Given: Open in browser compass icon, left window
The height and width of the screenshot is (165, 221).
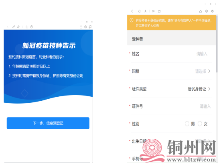Looking at the screenshot, I should click(32, 27).
